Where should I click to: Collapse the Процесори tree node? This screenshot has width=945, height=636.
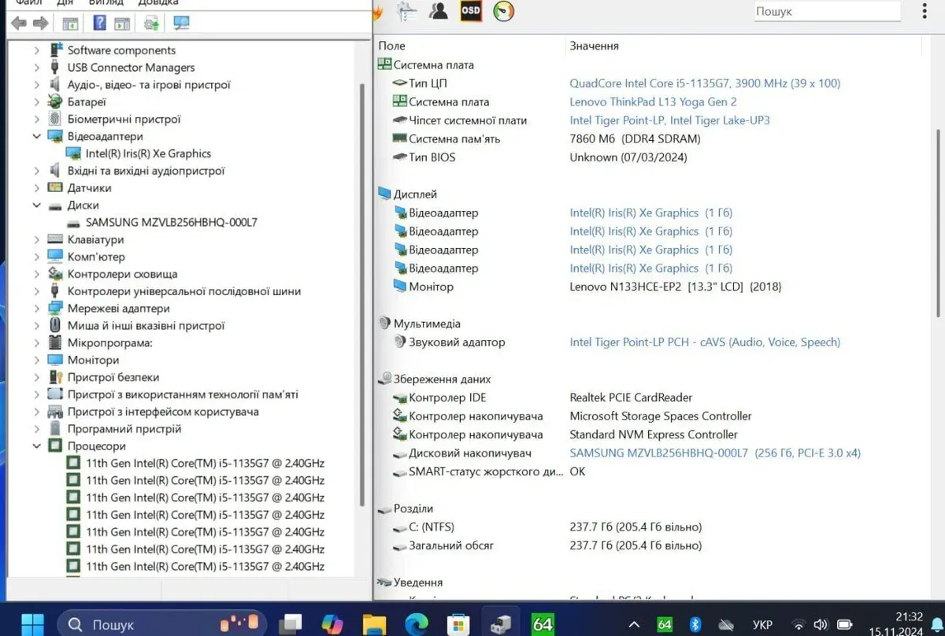(36, 446)
